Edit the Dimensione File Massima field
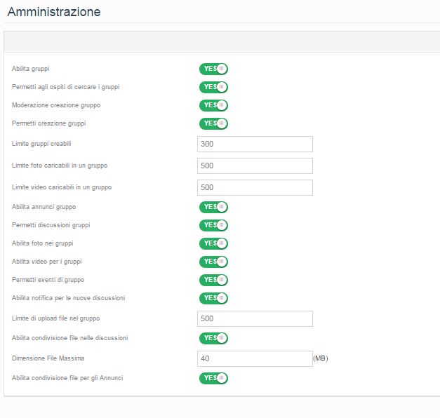 pyautogui.click(x=255, y=358)
